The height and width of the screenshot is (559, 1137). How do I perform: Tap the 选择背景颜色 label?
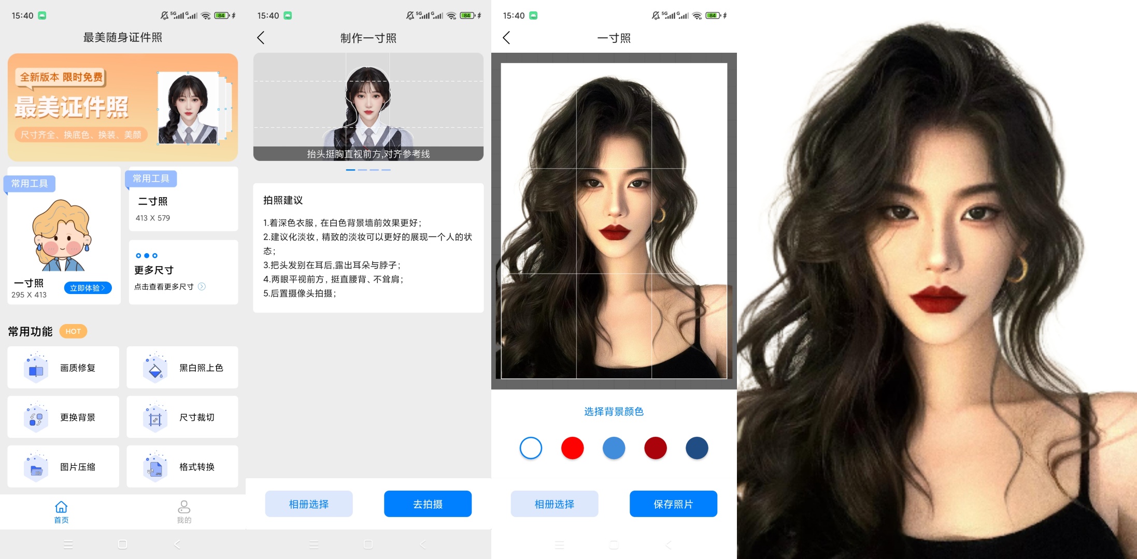click(614, 411)
